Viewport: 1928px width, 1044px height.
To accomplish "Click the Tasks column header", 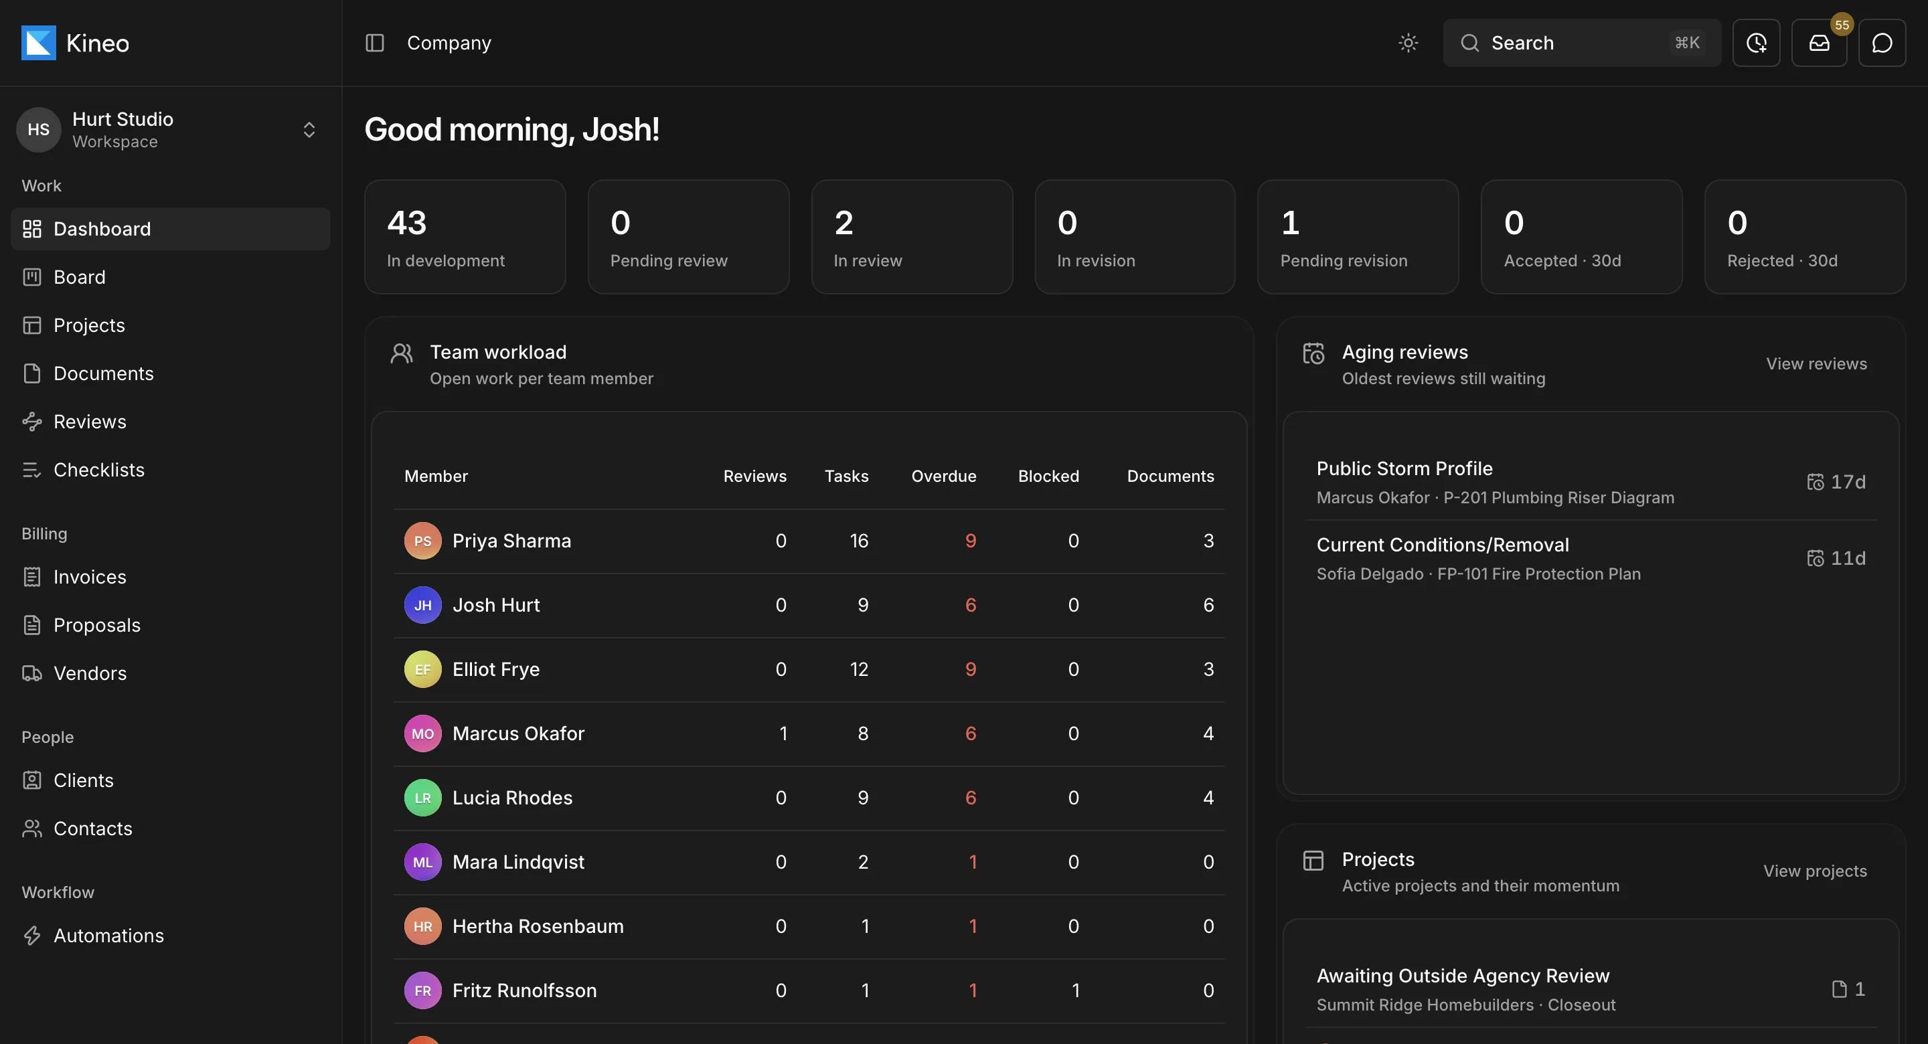I will pos(846,476).
